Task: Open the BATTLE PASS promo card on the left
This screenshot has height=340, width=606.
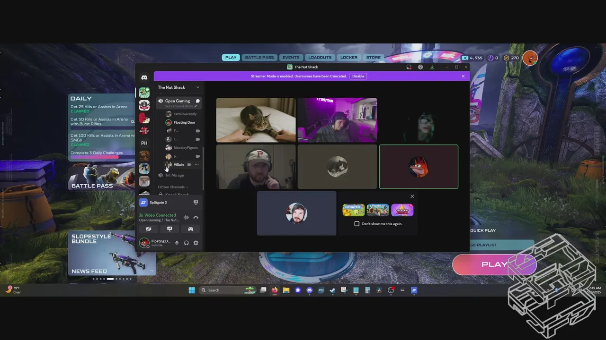Action: tap(101, 178)
